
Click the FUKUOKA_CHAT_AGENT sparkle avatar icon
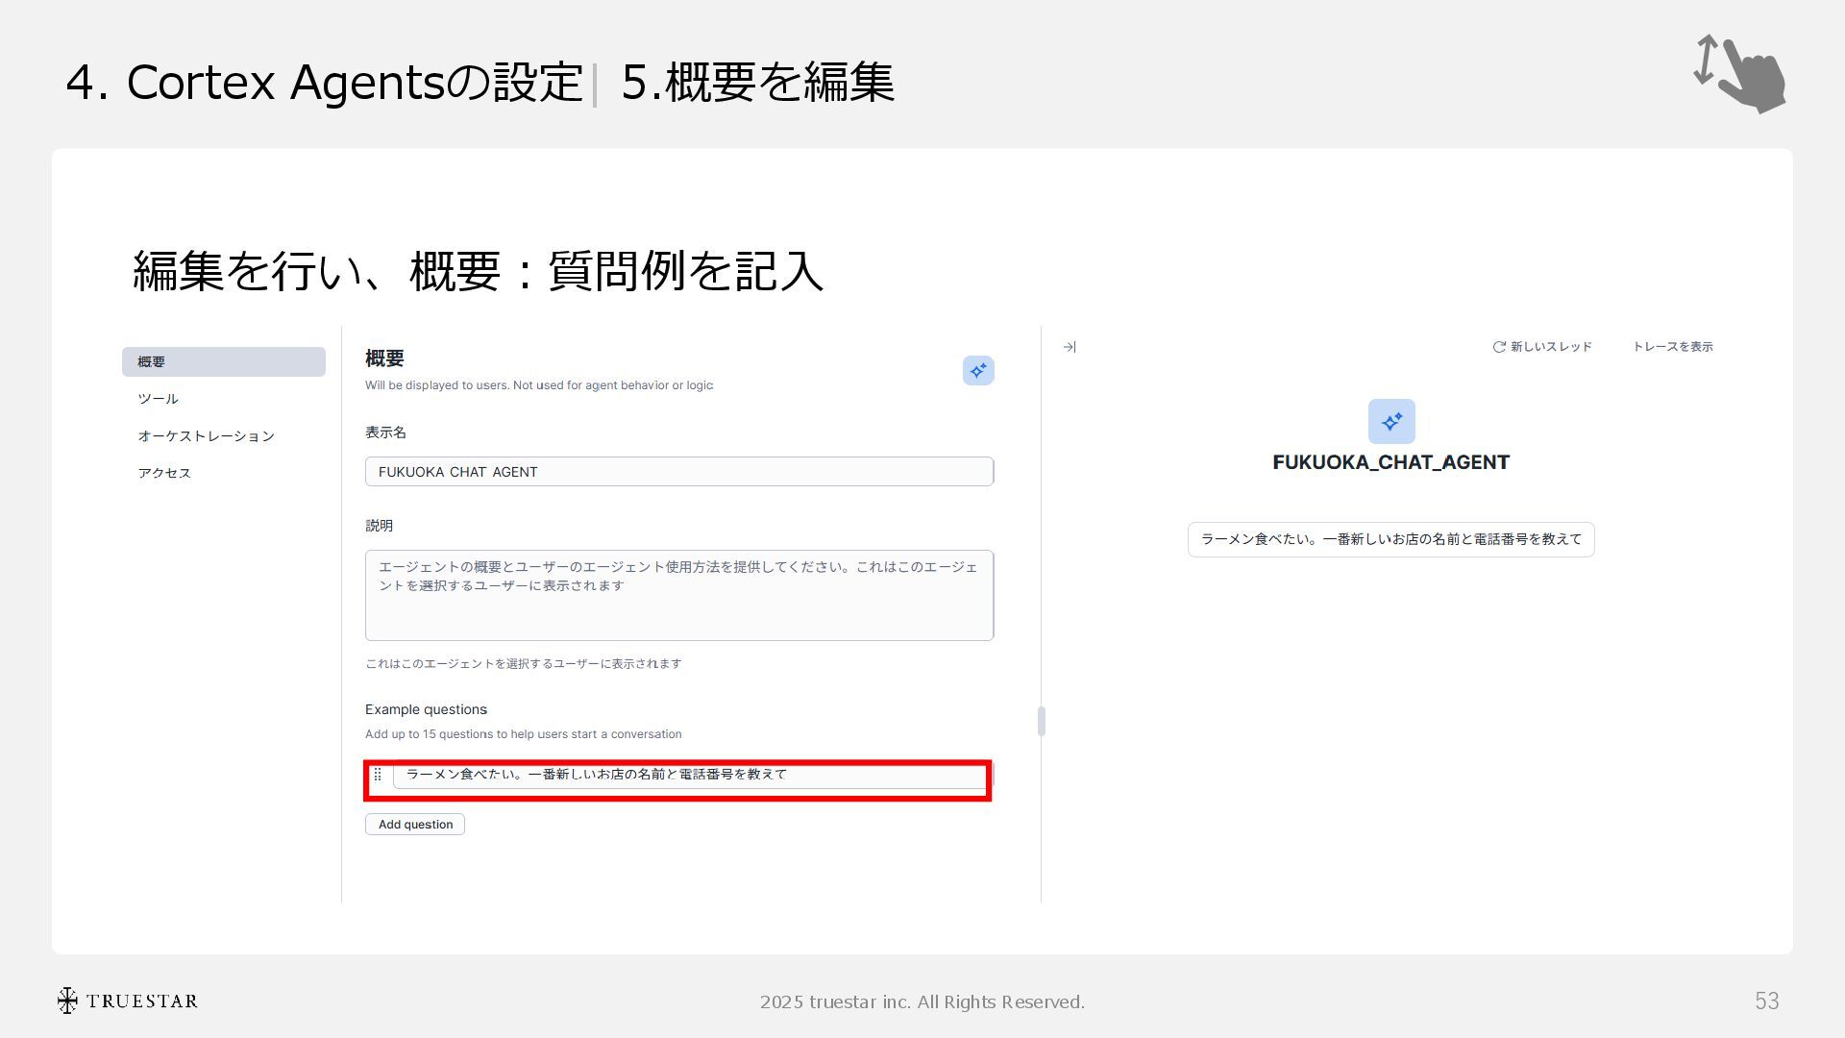click(1390, 422)
